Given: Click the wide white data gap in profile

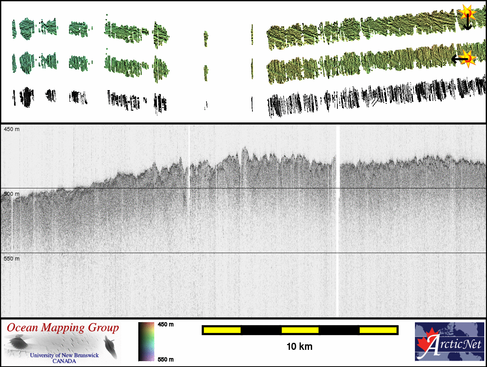Looking at the screenshot, I should [x=338, y=220].
